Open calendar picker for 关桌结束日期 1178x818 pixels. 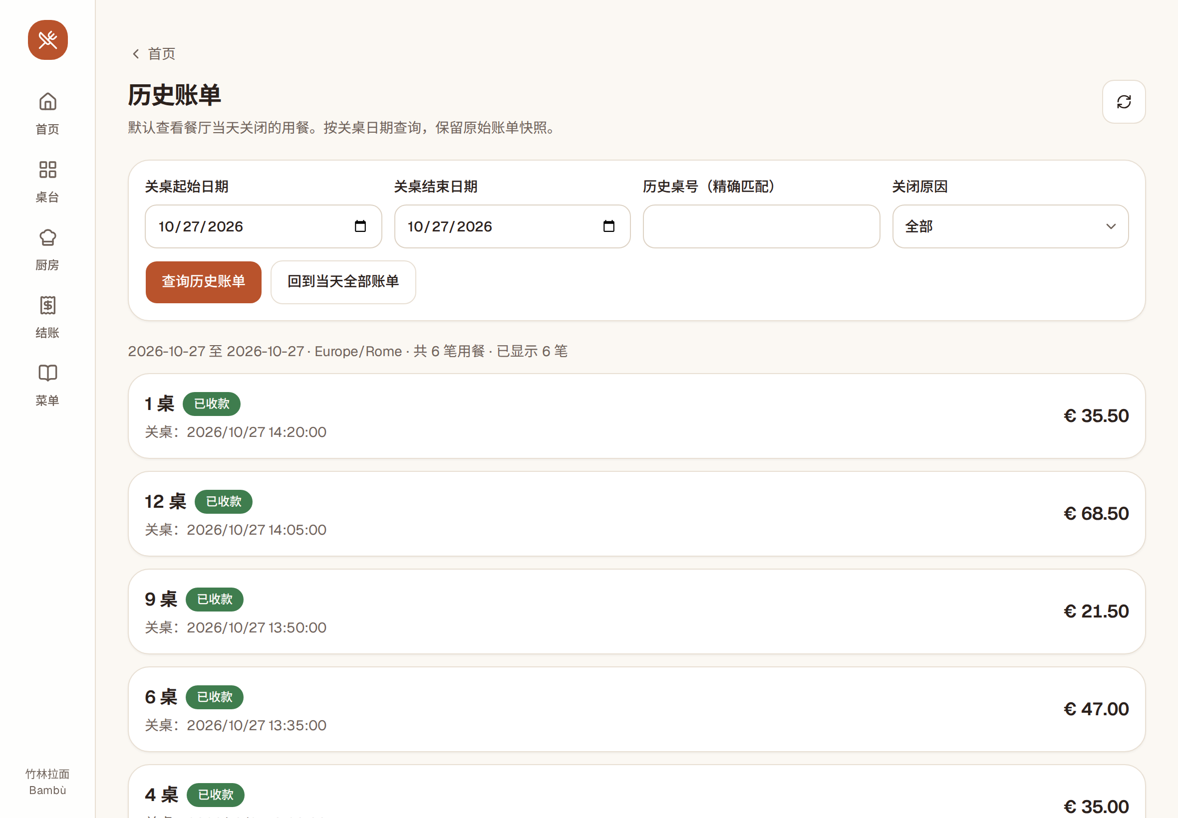click(x=609, y=226)
